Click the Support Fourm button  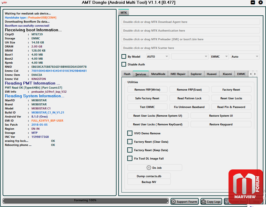coord(185,201)
